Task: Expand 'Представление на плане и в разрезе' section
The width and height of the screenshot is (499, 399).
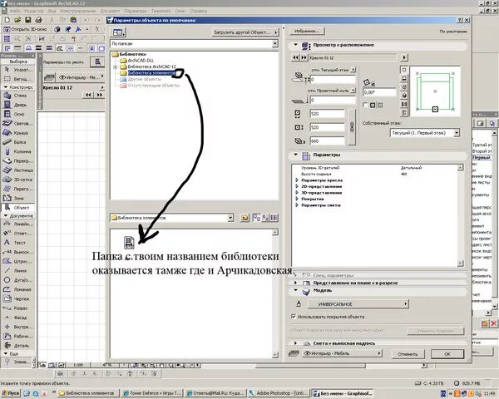Action: (295, 283)
